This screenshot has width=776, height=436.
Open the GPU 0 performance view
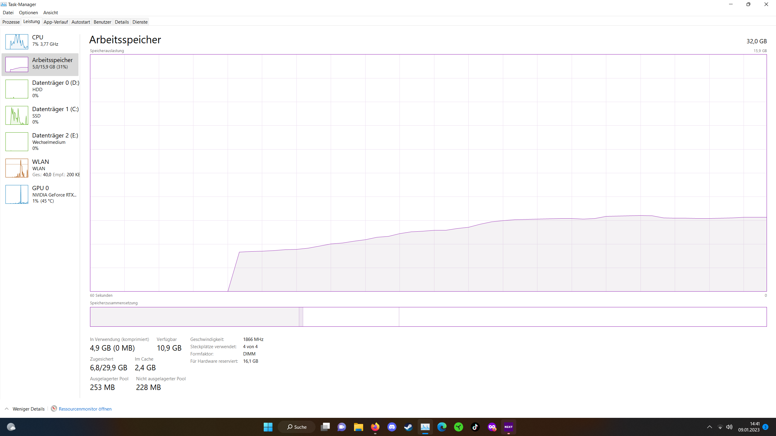[40, 194]
